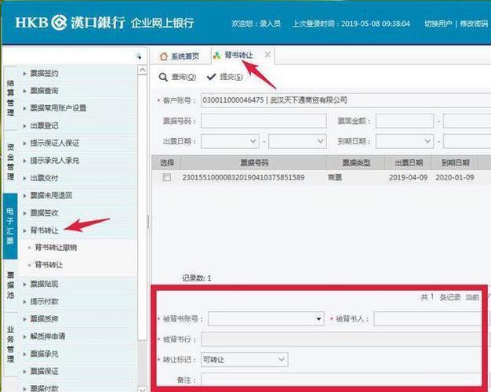
Task: Open 票据保证 in sidebar
Action: pos(44,372)
